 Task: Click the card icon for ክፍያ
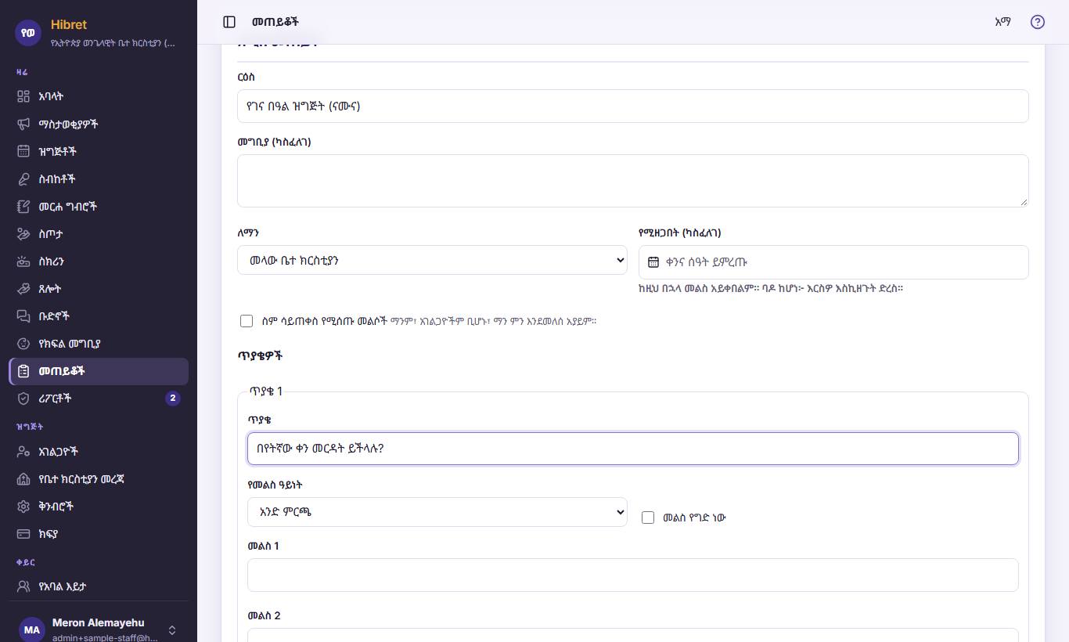coord(23,533)
